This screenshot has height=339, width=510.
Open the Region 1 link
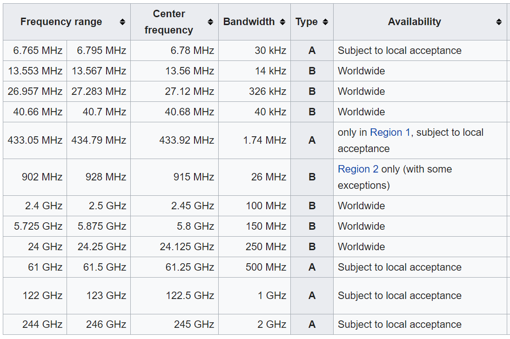pos(390,133)
